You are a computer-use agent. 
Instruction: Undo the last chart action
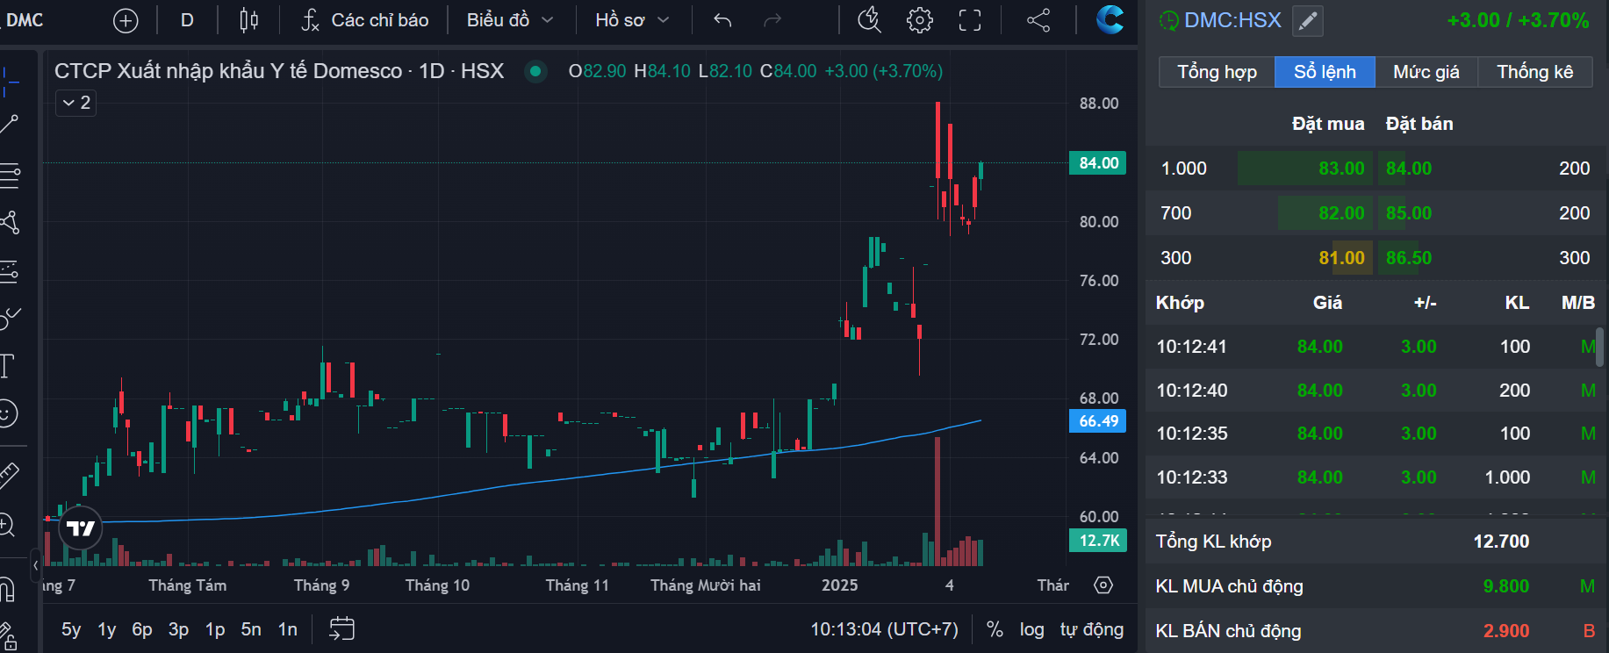click(722, 20)
